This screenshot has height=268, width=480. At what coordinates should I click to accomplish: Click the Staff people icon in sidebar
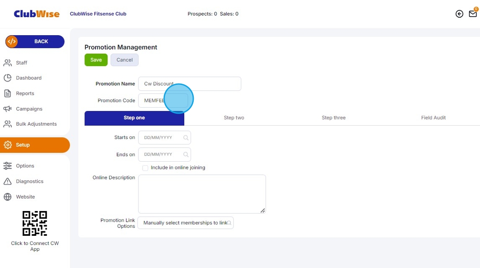coord(8,63)
